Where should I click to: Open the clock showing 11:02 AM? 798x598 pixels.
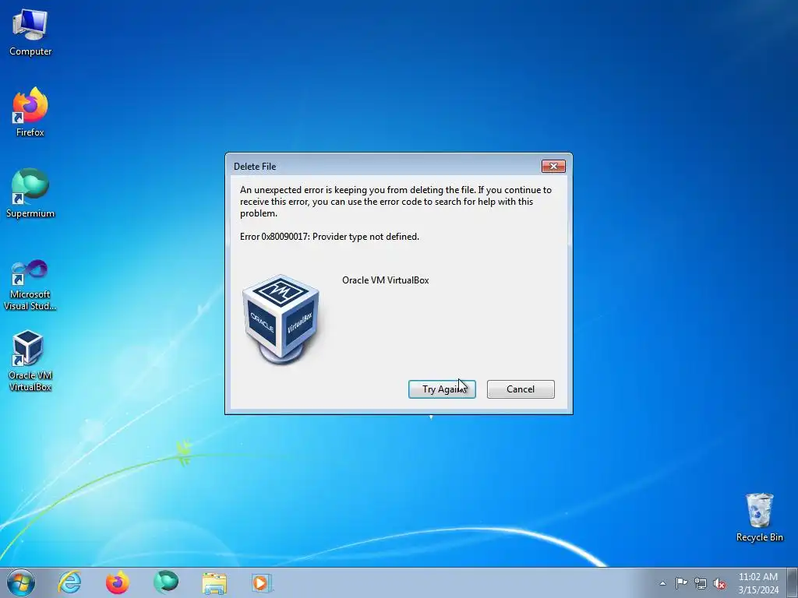[x=758, y=583]
